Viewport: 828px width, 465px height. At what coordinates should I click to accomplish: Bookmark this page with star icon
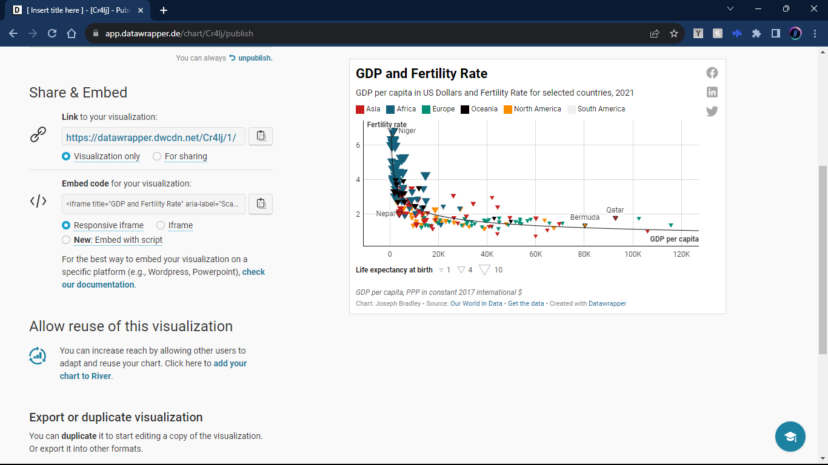[x=674, y=33]
